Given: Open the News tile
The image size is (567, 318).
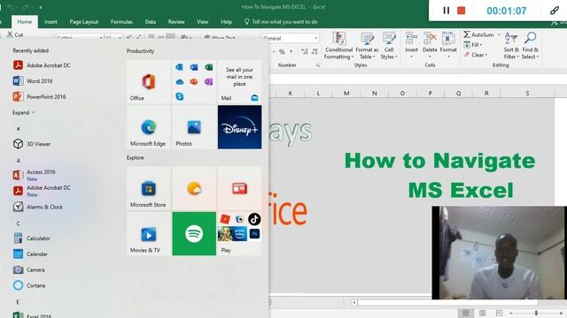Looking at the screenshot, I should [239, 188].
